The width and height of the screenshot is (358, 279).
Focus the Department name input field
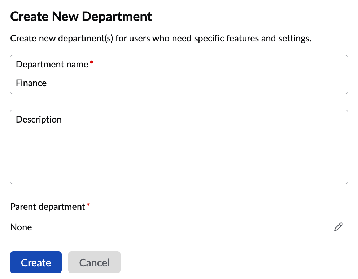[179, 83]
